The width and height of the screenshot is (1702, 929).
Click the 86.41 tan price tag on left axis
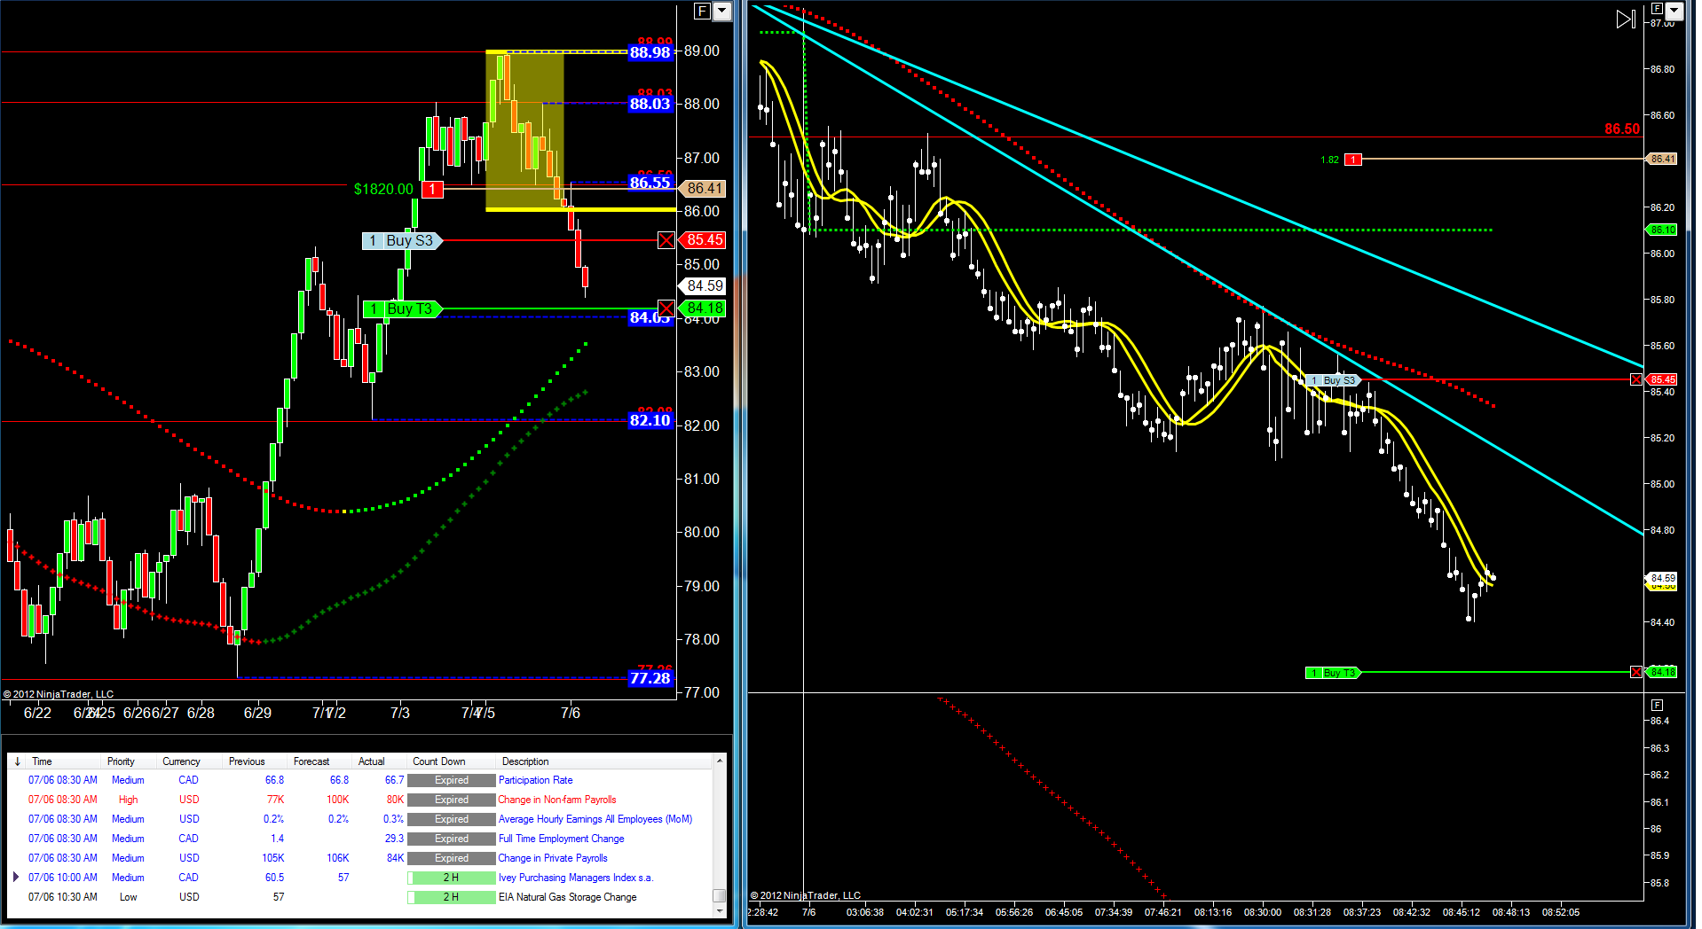704,188
